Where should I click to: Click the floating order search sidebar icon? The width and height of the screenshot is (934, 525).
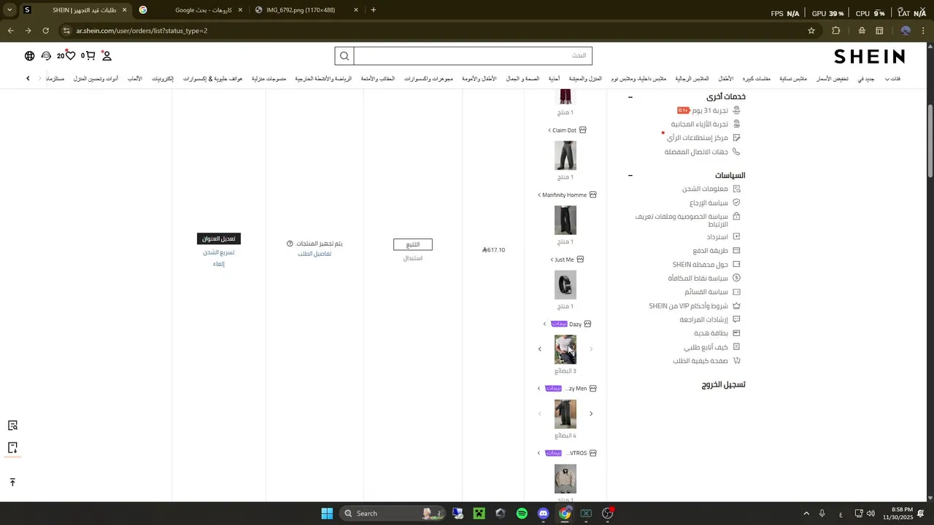tap(12, 426)
